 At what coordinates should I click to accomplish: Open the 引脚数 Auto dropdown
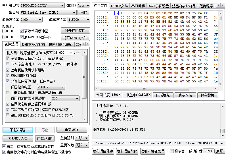(83, 6)
